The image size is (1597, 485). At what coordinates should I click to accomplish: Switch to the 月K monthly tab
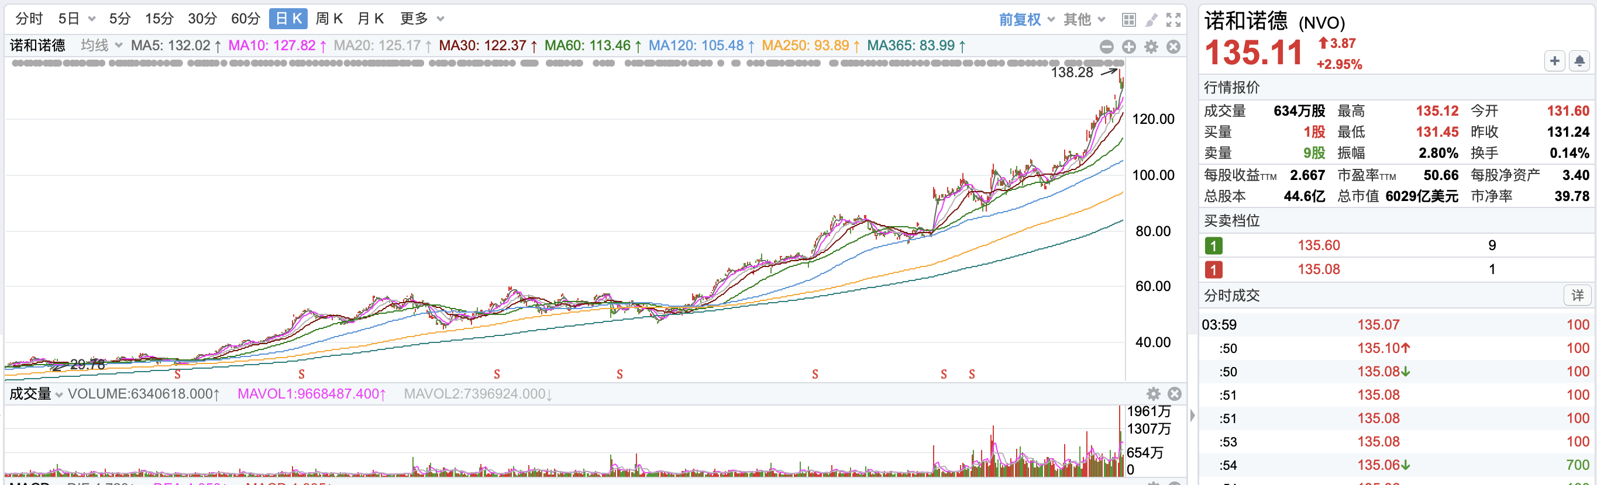click(x=371, y=19)
